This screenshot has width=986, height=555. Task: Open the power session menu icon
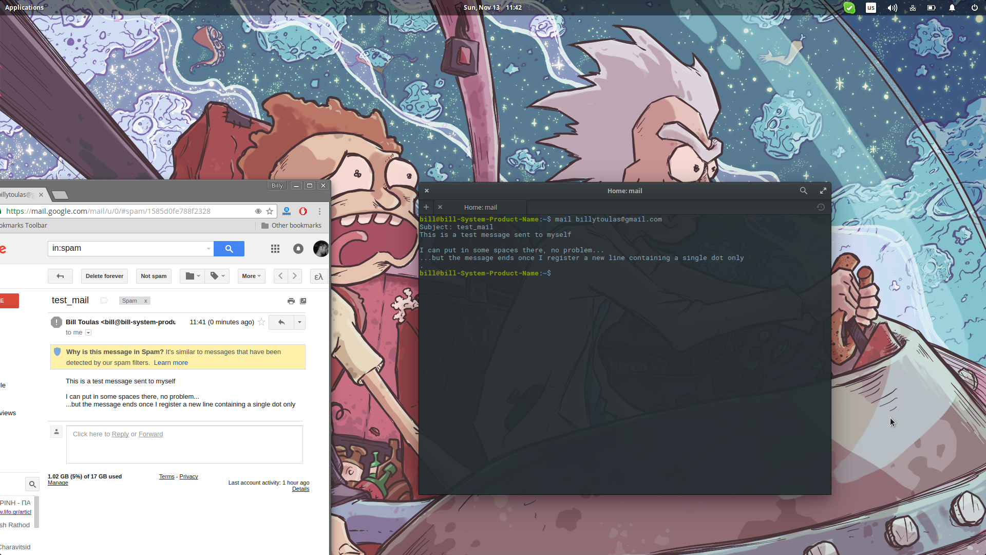pyautogui.click(x=975, y=8)
